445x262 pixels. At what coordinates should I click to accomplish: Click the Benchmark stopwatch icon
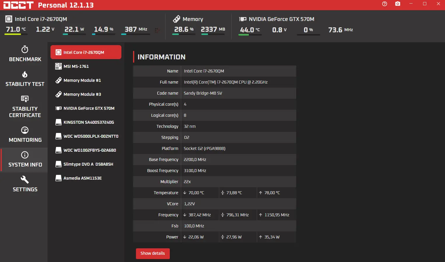(x=25, y=49)
